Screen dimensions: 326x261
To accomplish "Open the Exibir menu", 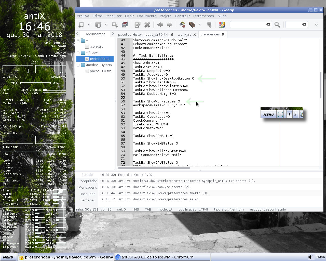I will pyautogui.click(x=129, y=16).
